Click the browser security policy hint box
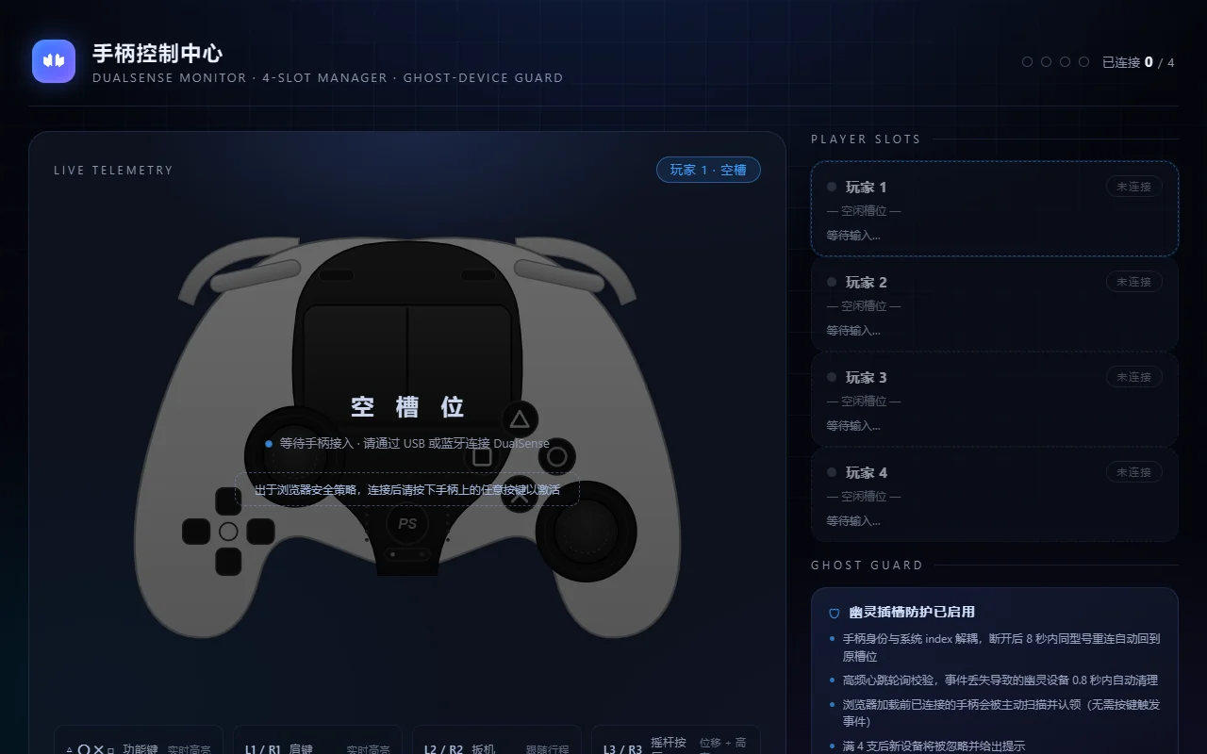This screenshot has width=1207, height=754. (407, 489)
